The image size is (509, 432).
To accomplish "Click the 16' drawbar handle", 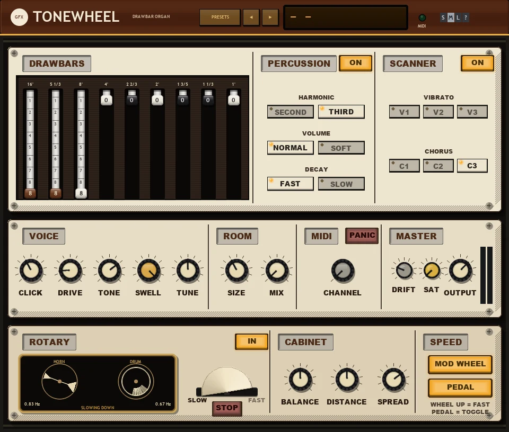I will click(30, 193).
